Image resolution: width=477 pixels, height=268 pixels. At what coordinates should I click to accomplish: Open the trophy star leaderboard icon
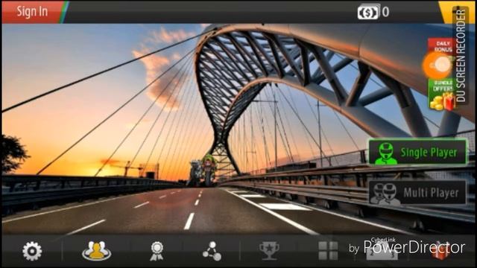tap(269, 251)
